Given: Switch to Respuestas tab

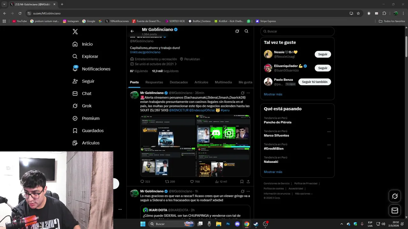Looking at the screenshot, I should point(154,82).
